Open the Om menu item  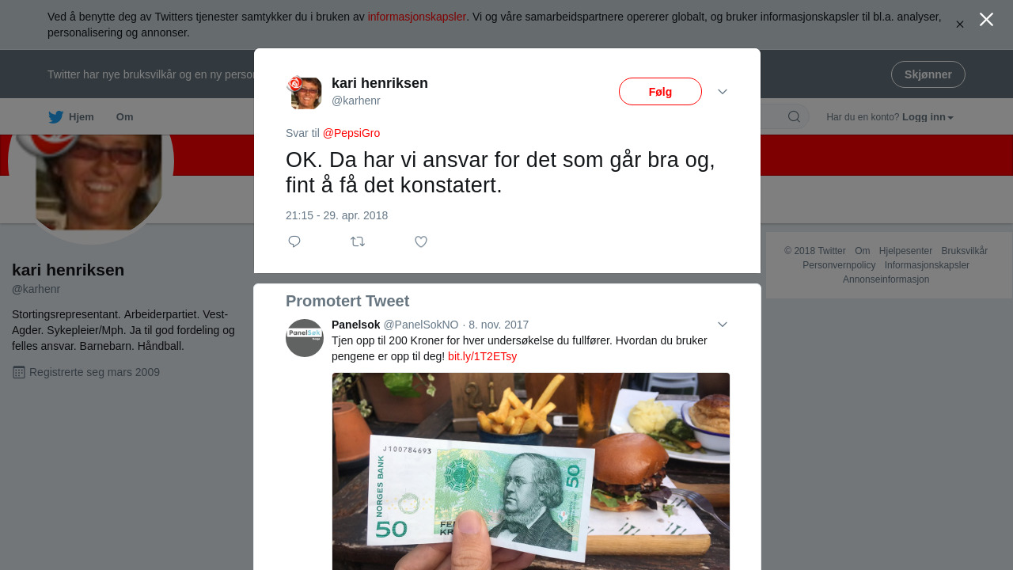pyautogui.click(x=125, y=117)
